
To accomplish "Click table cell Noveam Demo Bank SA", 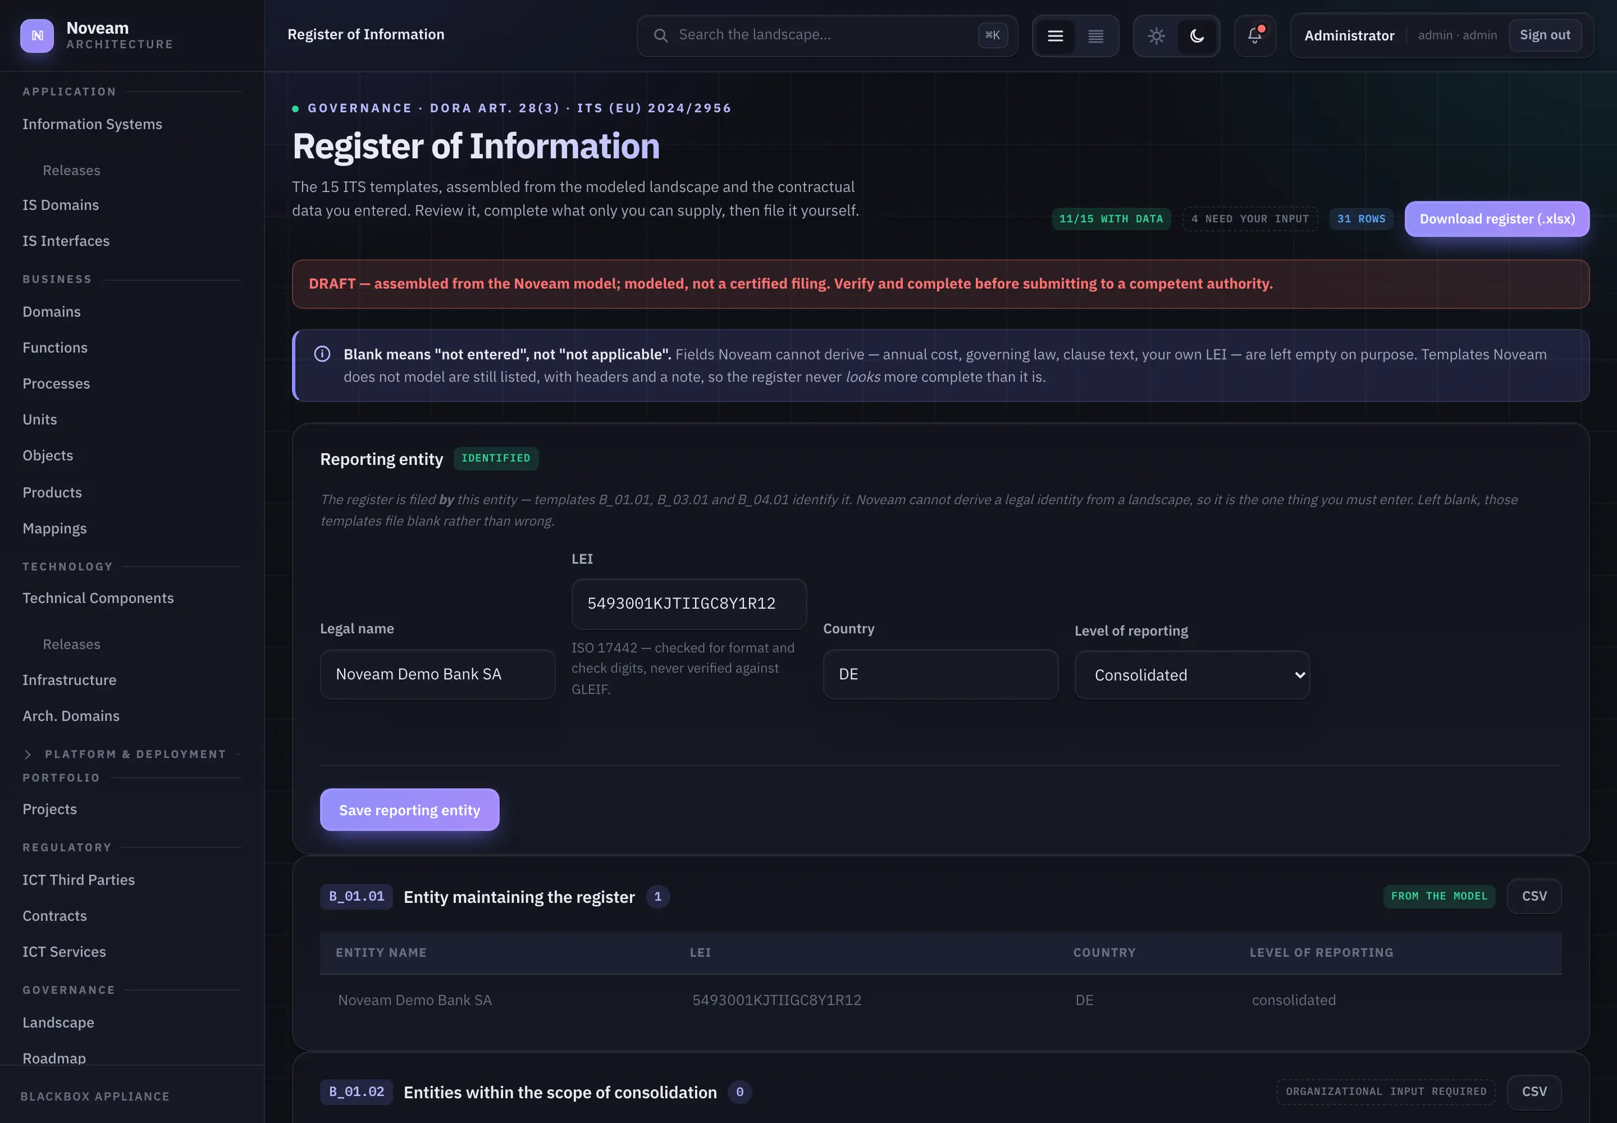I will (414, 1000).
